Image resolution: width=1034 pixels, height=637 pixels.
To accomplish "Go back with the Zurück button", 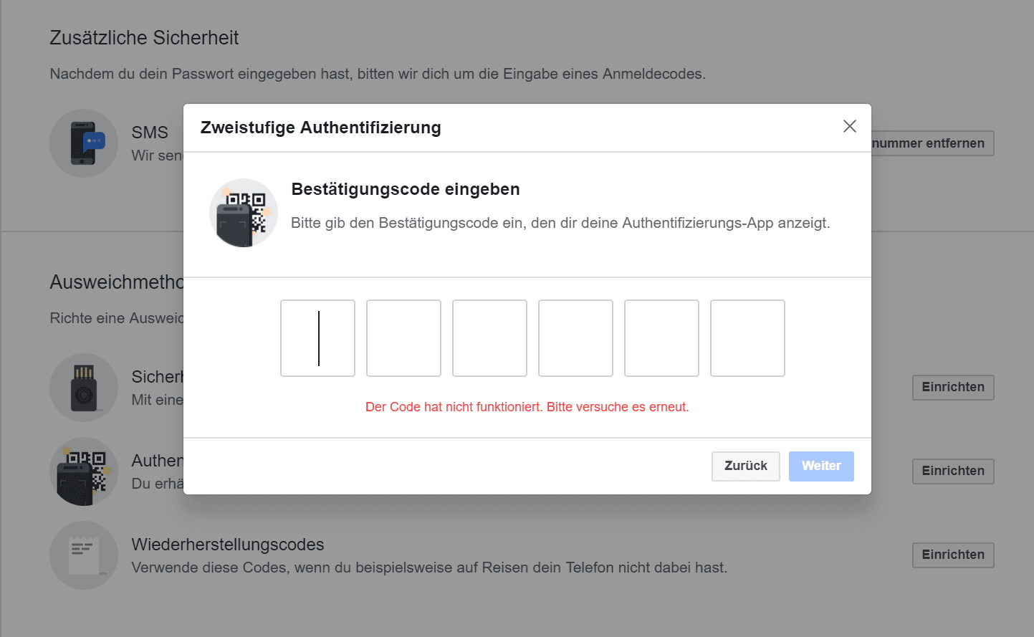I will pos(746,466).
